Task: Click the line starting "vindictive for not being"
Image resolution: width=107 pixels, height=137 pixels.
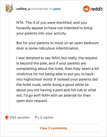Action: 55,74
